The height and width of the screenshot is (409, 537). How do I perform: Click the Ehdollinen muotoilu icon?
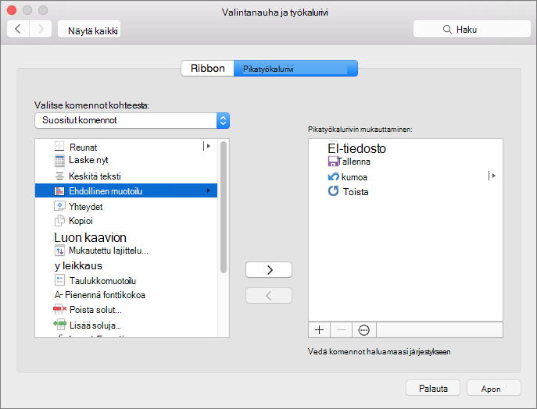pyautogui.click(x=59, y=190)
